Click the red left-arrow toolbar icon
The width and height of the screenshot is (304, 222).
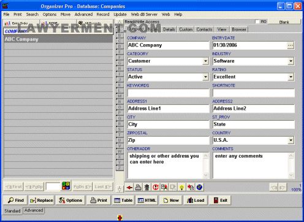129,187
